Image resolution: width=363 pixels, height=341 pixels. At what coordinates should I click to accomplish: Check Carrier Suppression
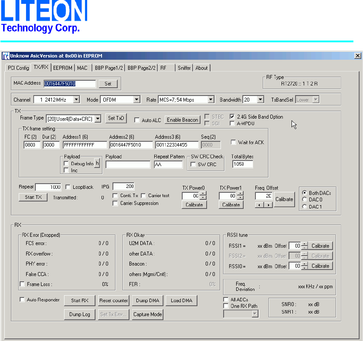pyautogui.click(x=115, y=203)
